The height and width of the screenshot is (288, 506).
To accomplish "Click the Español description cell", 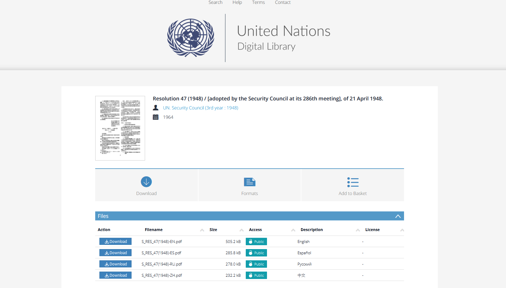I will click(304, 253).
